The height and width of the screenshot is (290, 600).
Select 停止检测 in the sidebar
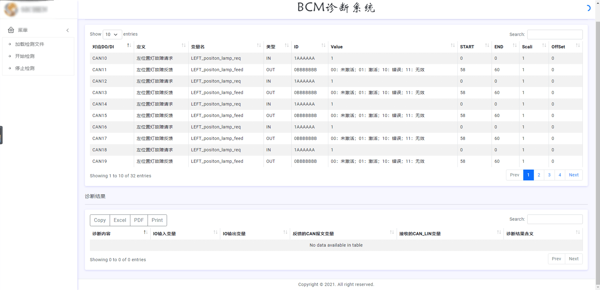click(x=25, y=68)
